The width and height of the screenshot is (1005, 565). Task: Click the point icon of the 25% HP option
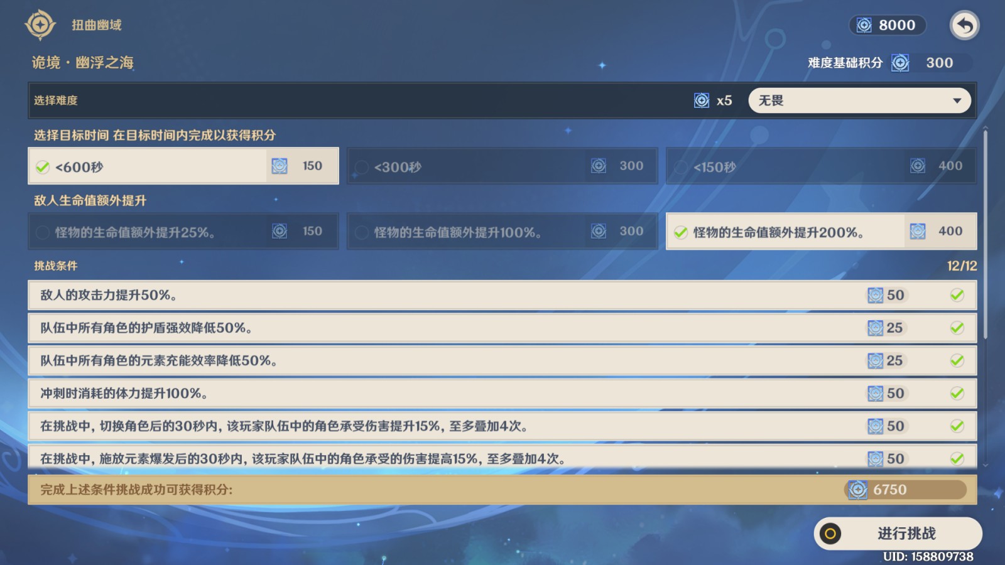(x=280, y=231)
